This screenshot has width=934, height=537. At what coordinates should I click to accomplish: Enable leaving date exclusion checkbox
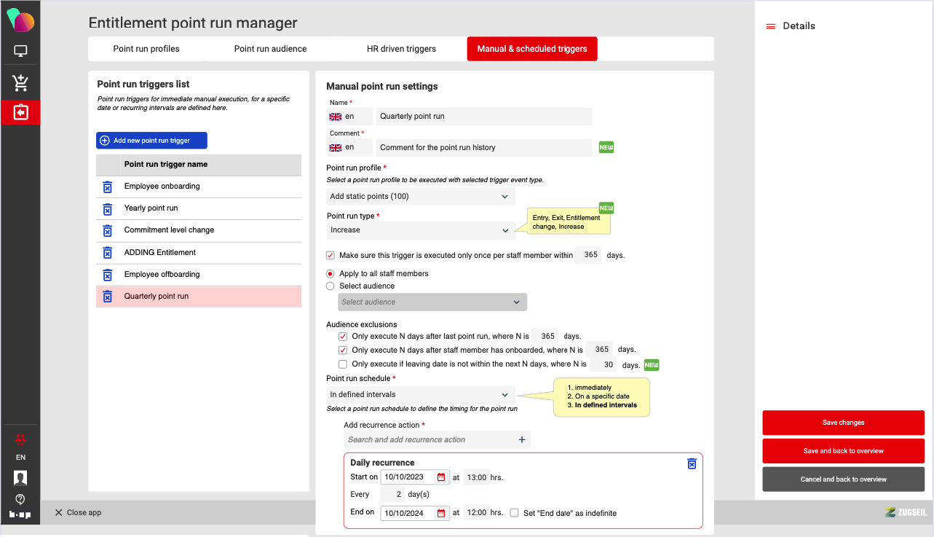click(343, 364)
